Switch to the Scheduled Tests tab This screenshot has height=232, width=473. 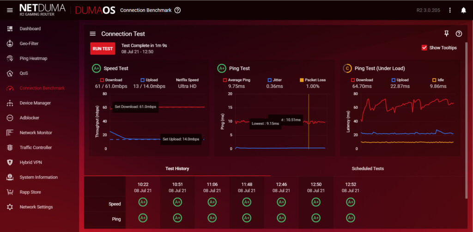(x=368, y=169)
